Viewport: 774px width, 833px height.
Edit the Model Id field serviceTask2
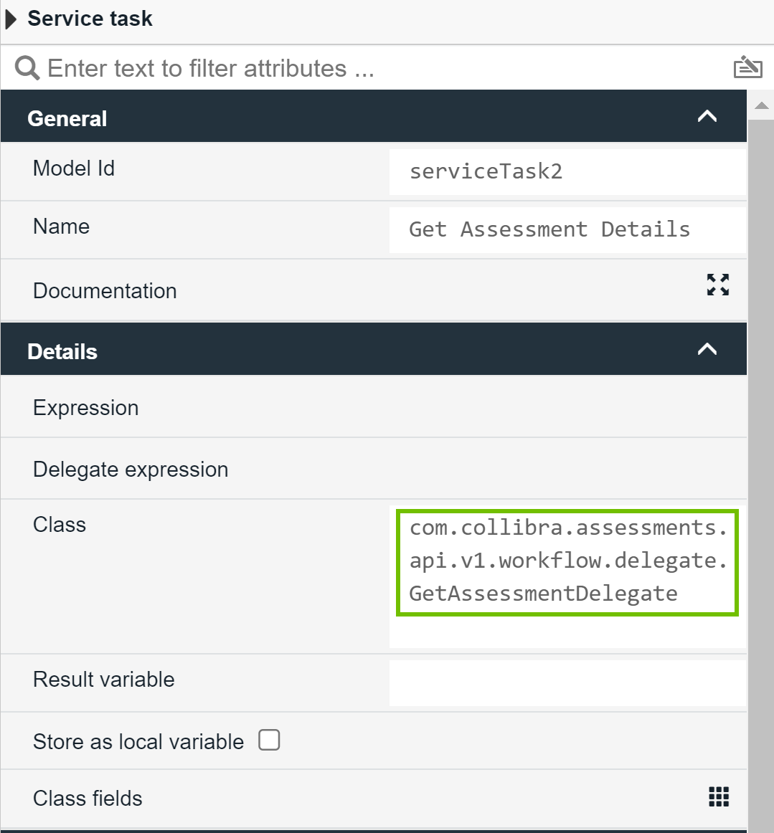pyautogui.click(x=567, y=172)
